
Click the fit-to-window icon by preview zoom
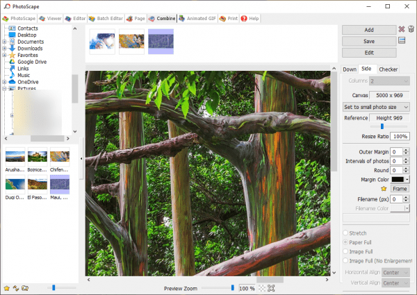coord(271,288)
